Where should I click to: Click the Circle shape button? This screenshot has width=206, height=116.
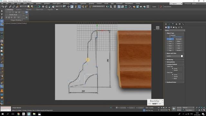click(x=170, y=41)
